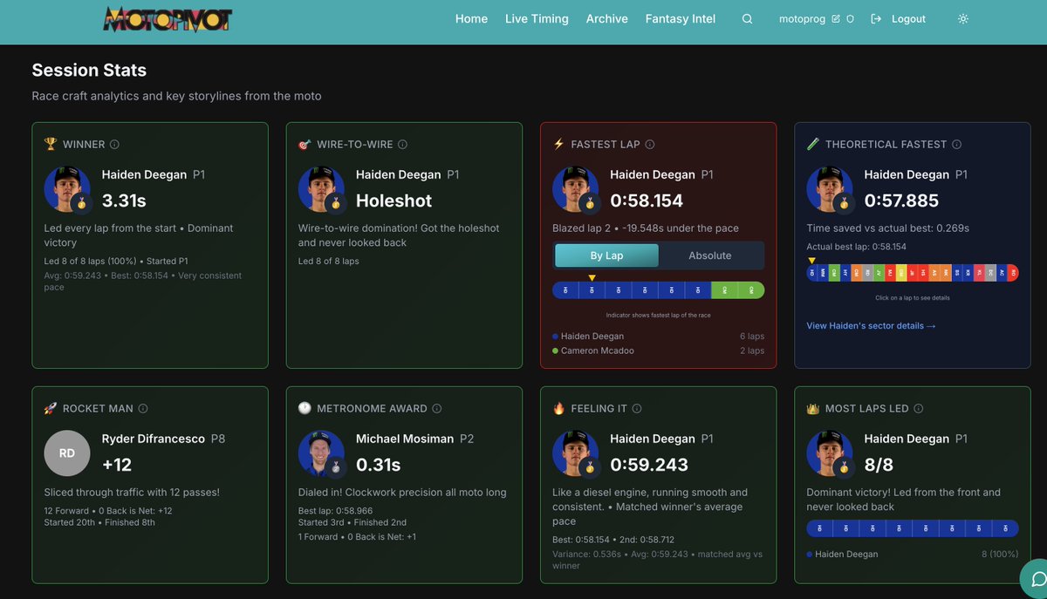1047x599 pixels.
Task: Toggle light/dark theme sun icon
Action: click(x=963, y=19)
